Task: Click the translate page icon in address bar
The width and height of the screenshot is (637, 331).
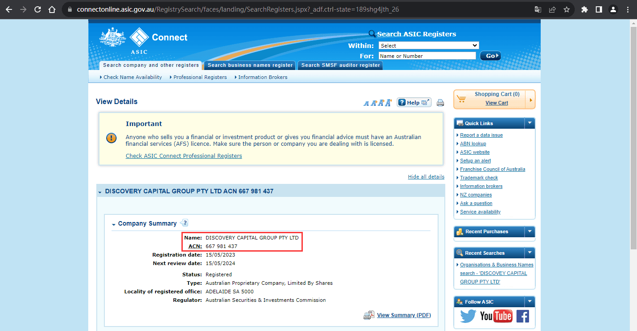Action: click(x=538, y=9)
